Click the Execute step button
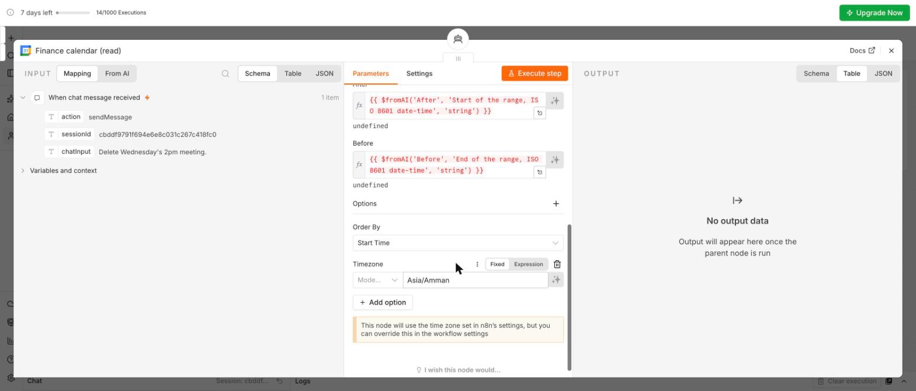 (x=535, y=74)
